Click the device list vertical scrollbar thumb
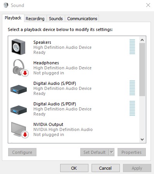 (x=142, y=70)
